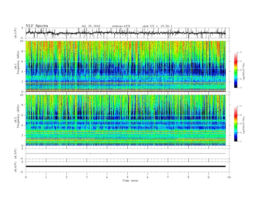Screen dimensions: 258x199
Task: Click tick label "9" on the Time axis
Action: 208,177
